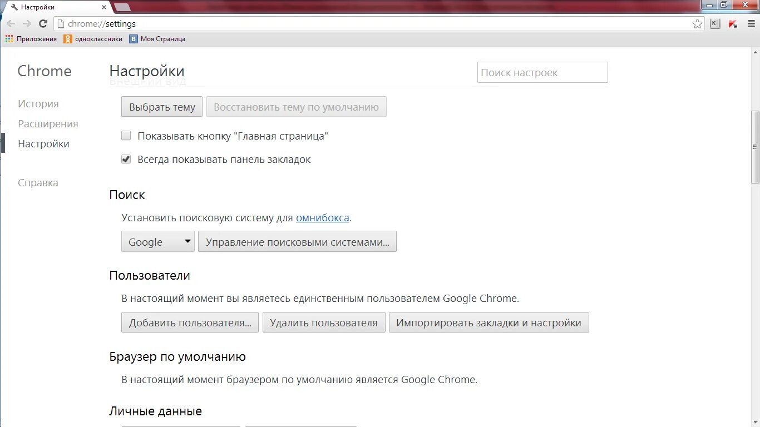Screen dimensions: 760x427
Task: Click Импортировать закладки и настройки button
Action: (488, 322)
